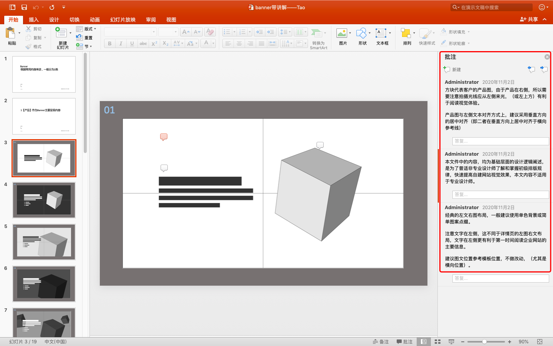The image size is (553, 346).
Task: Open the 插入 ribbon tab
Action: click(34, 20)
